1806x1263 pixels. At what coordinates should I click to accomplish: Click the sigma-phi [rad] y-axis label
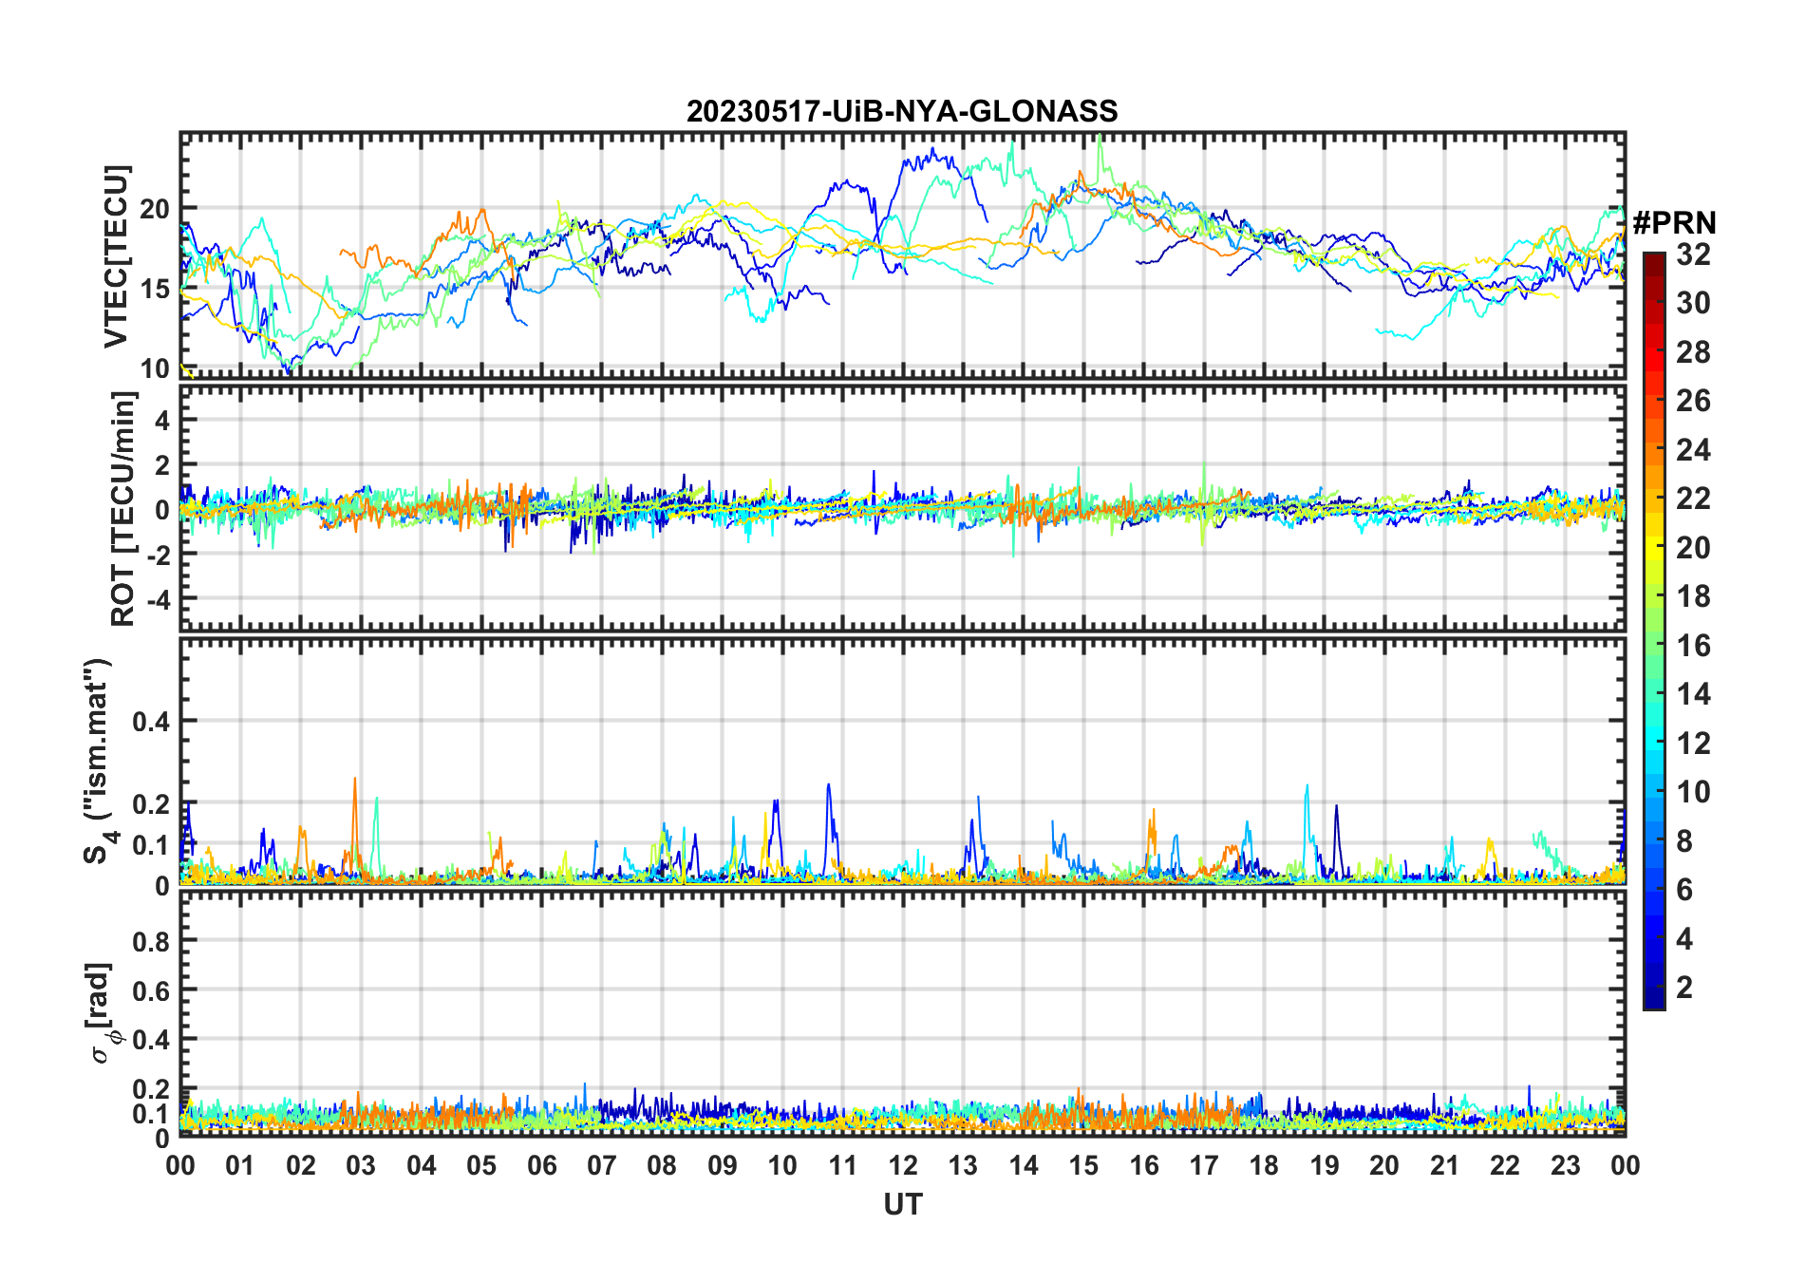pos(103,1012)
